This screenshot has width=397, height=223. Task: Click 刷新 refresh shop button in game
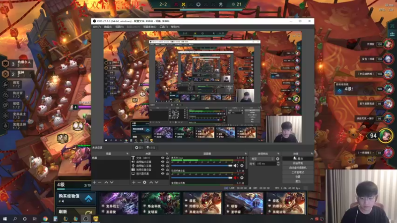point(76,211)
